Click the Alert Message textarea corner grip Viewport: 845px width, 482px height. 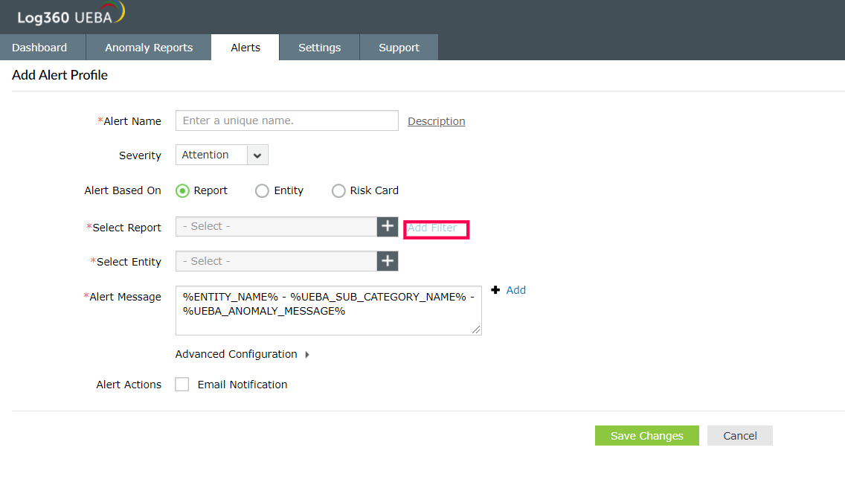pyautogui.click(x=476, y=330)
